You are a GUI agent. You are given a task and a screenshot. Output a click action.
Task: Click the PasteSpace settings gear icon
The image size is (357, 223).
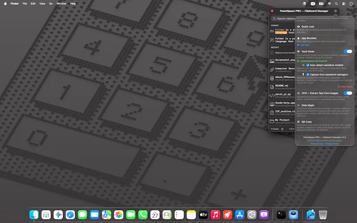tap(336, 11)
